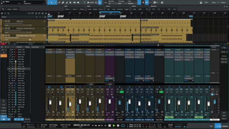The height and width of the screenshot is (129, 229).
Task: Start playback with the green Play button
Action: click(114, 125)
